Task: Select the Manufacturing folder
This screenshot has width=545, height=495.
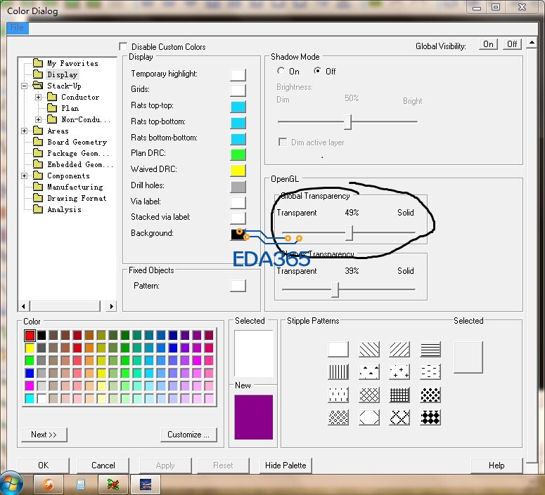Action: [x=68, y=187]
